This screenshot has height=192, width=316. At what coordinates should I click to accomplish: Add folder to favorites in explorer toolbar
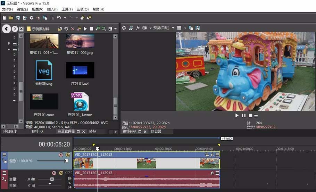[x=79, y=29]
